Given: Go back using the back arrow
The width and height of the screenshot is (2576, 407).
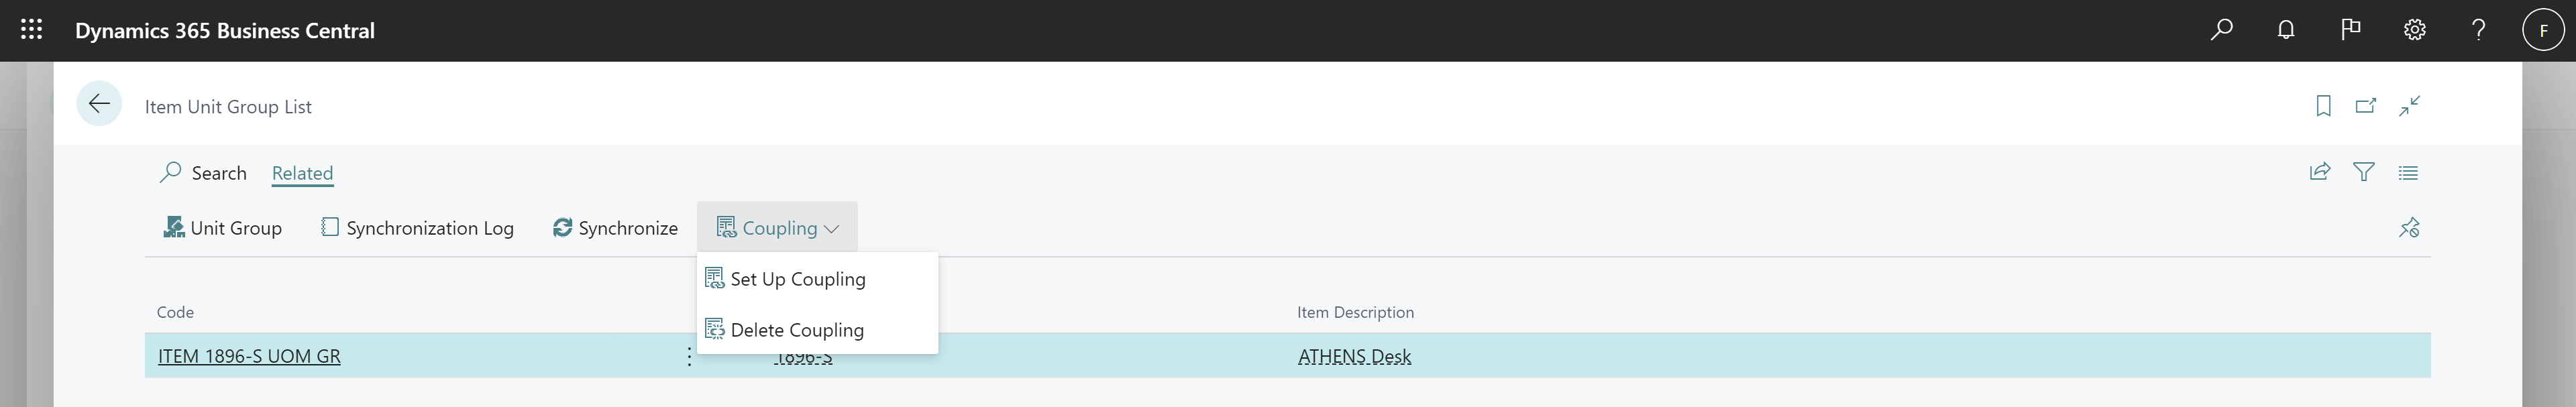Looking at the screenshot, I should click(99, 104).
